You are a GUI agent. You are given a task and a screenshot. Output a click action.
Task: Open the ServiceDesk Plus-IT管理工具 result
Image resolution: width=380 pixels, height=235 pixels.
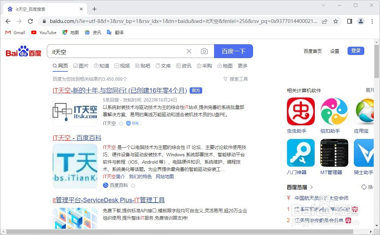[108, 200]
